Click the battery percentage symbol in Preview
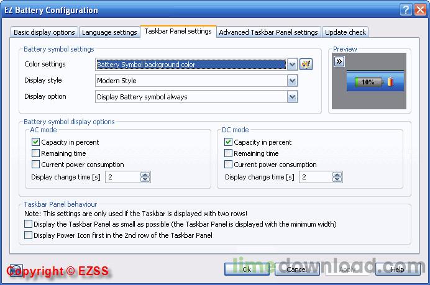The width and height of the screenshot is (430, 285). click(x=368, y=82)
